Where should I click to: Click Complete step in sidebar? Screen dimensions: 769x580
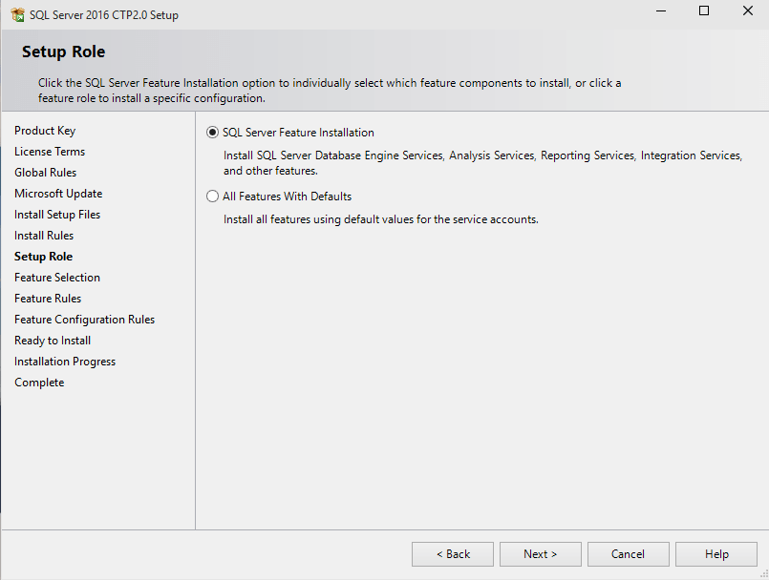[x=39, y=383]
